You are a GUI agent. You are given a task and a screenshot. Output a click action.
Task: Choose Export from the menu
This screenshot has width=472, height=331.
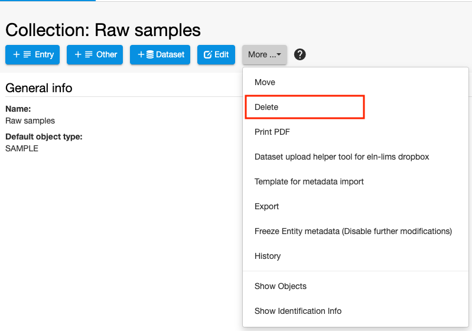tap(356, 206)
